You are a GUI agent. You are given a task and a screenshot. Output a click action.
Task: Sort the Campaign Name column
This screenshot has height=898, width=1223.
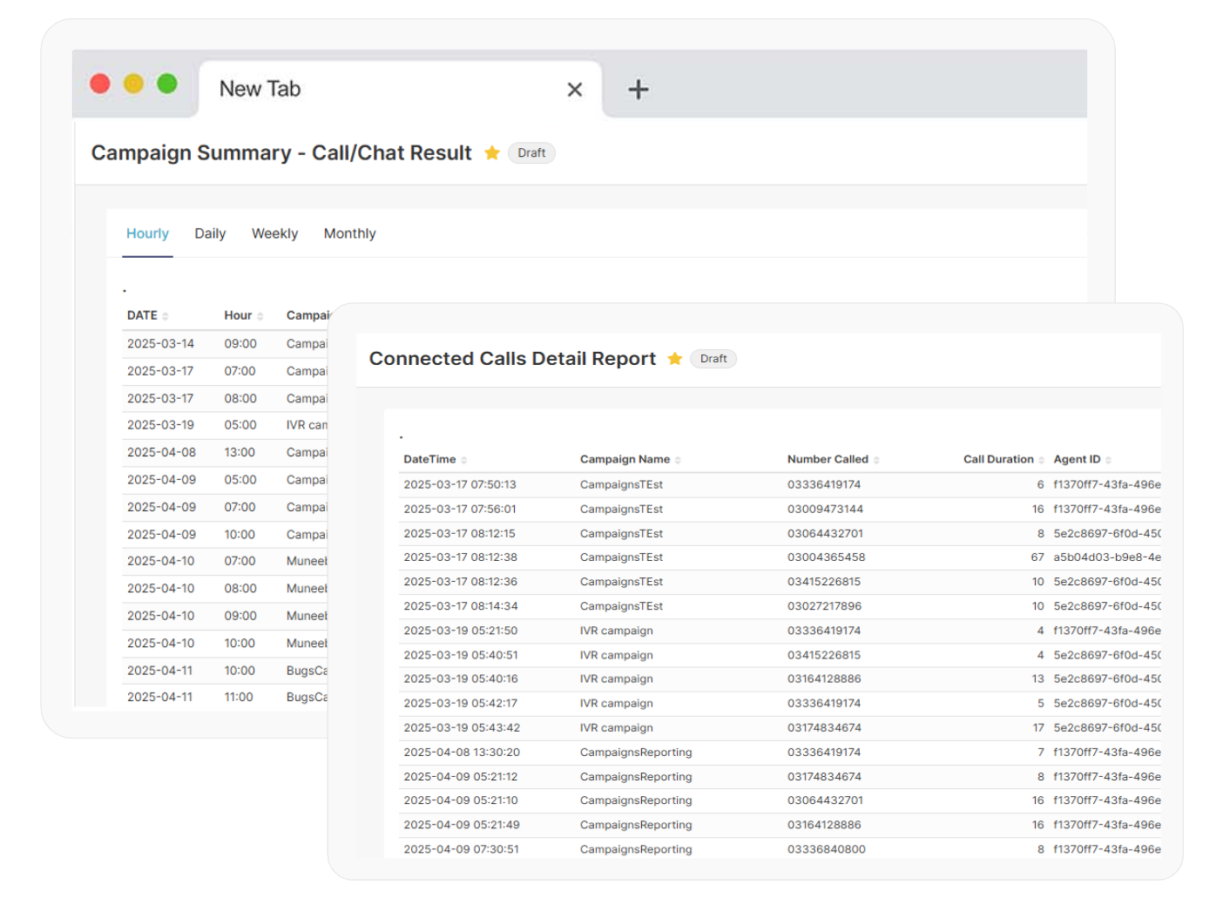point(679,459)
